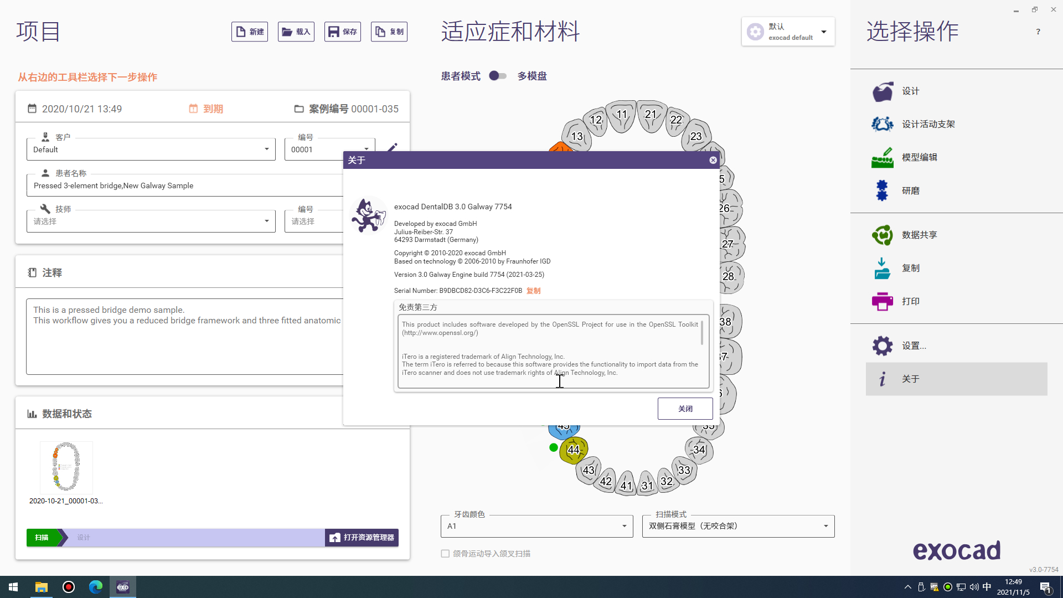The image size is (1063, 598).
Task: Launch 模型编辑 model editing
Action: [956, 158]
